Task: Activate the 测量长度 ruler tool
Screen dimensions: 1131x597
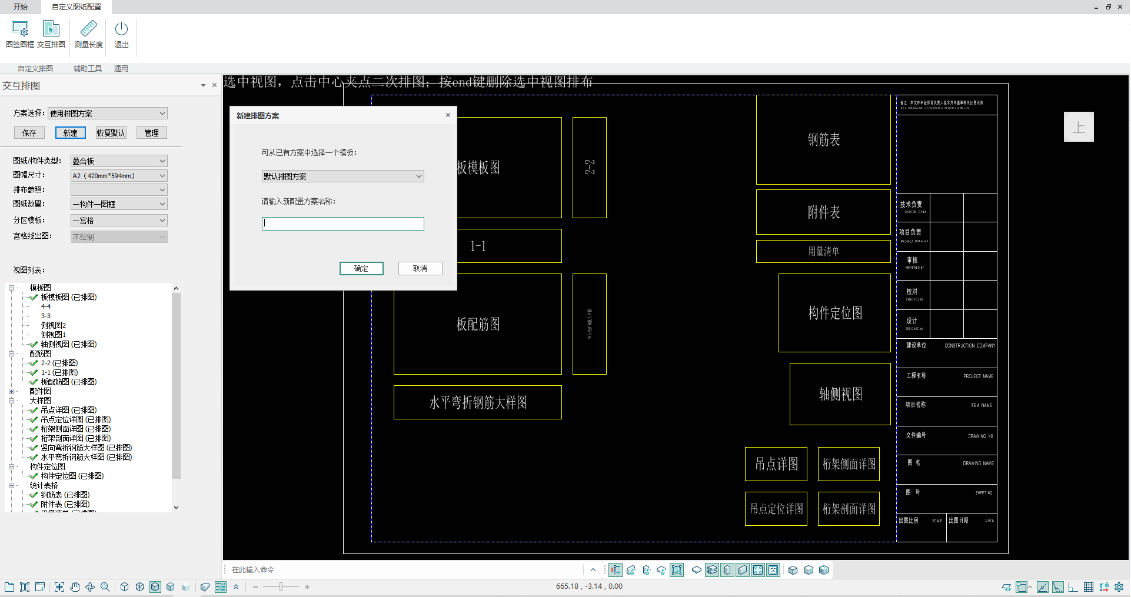Action: point(89,34)
